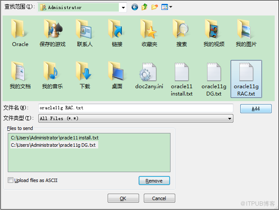Select C:\Users\Administrator\oracle11g DG.txt in list

tap(53, 145)
